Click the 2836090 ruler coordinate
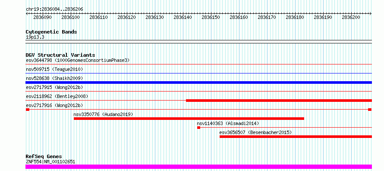384x171 pixels. click(x=43, y=17)
